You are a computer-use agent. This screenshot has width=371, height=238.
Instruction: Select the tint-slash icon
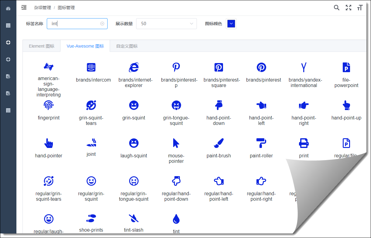pos(134,218)
